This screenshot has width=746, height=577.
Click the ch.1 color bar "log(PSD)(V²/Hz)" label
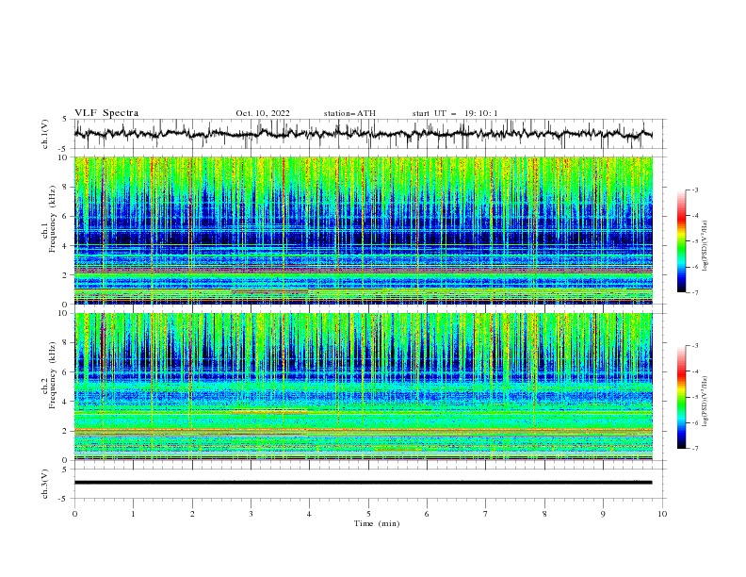click(x=705, y=246)
